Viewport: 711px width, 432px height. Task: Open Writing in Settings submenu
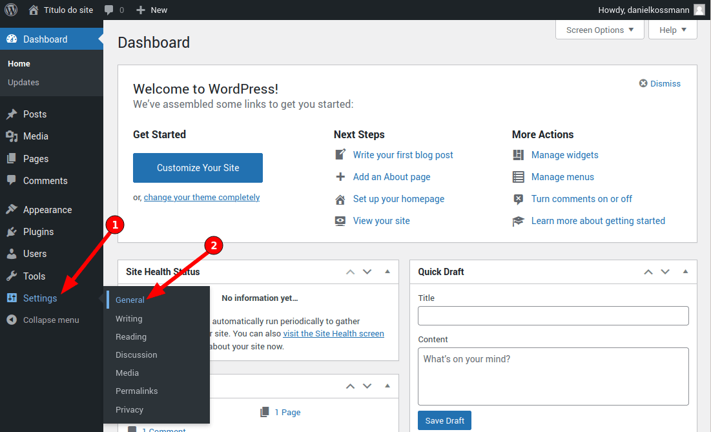129,319
